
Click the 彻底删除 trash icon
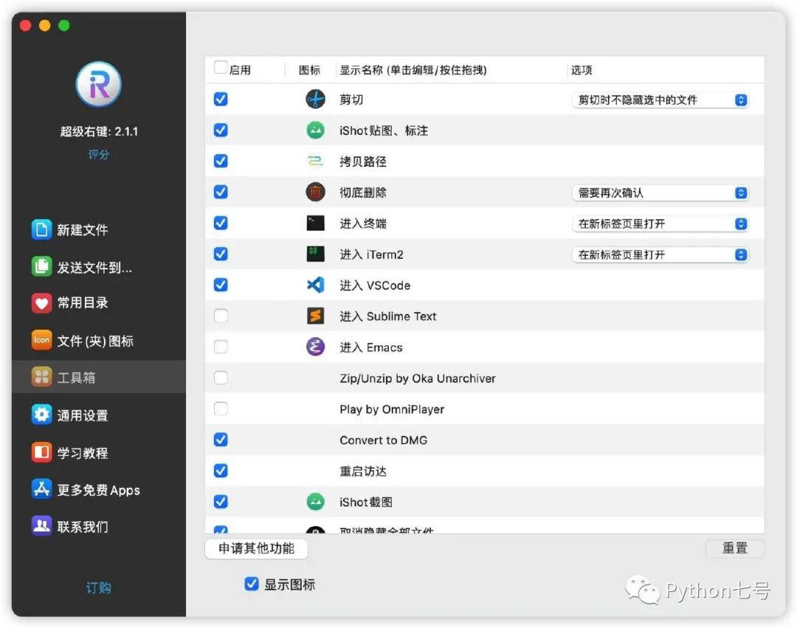(315, 192)
